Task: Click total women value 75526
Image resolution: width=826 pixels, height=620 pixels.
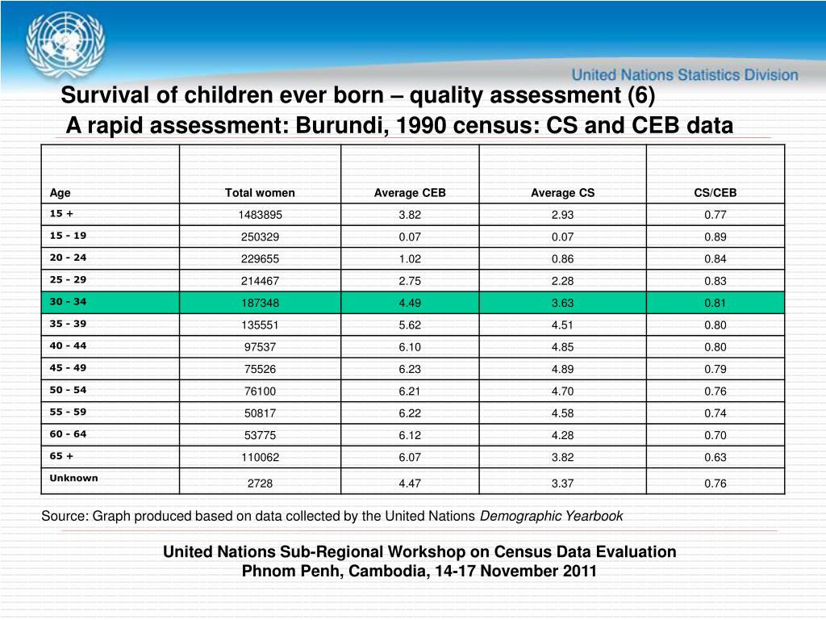Action: point(261,370)
